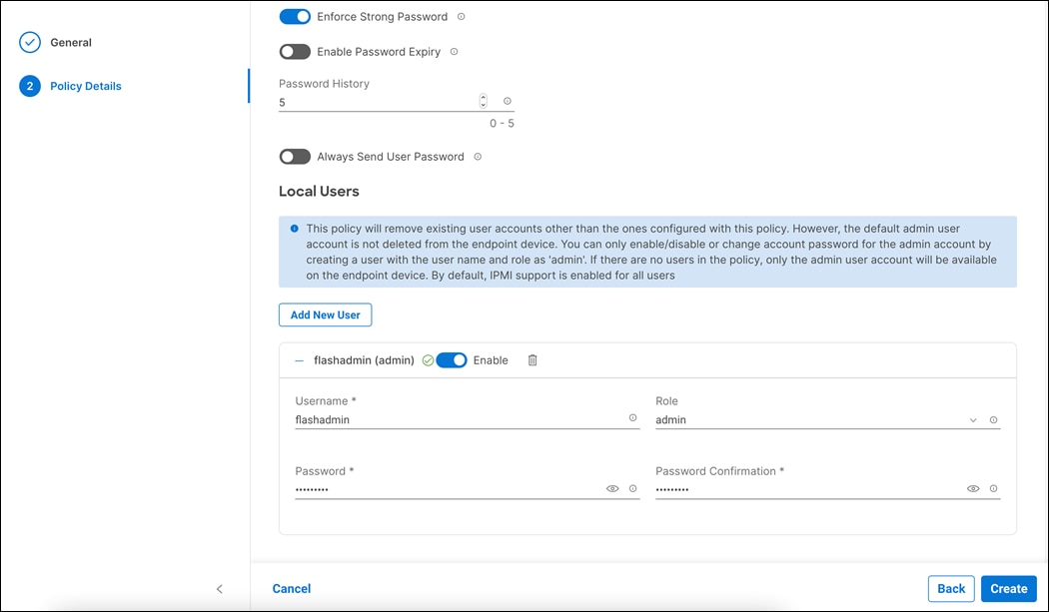Enable Always Send User Password
This screenshot has width=1049, height=612.
(295, 157)
